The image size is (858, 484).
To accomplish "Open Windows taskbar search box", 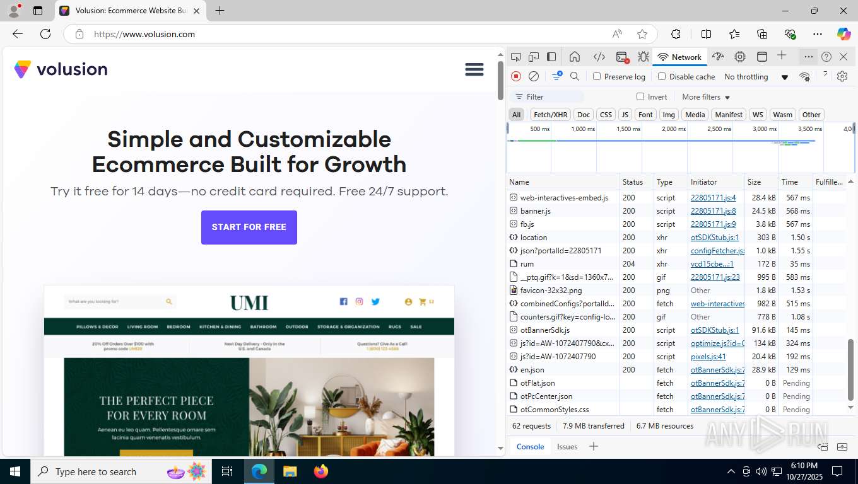I will coord(120,471).
